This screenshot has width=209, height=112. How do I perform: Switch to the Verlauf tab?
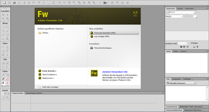pyautogui.click(x=180, y=9)
